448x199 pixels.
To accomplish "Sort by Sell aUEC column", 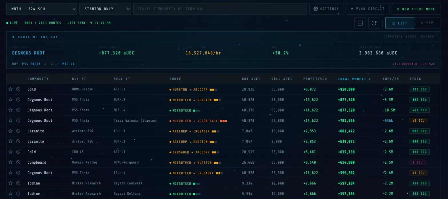I will point(282,79).
